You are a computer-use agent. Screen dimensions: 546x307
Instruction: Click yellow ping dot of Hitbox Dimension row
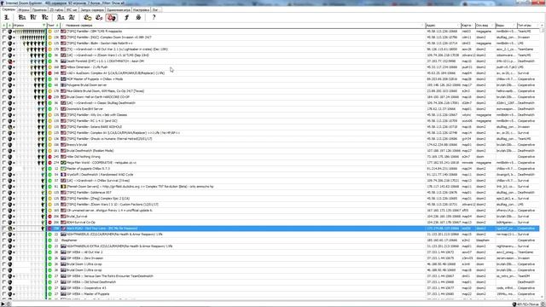click(49, 67)
